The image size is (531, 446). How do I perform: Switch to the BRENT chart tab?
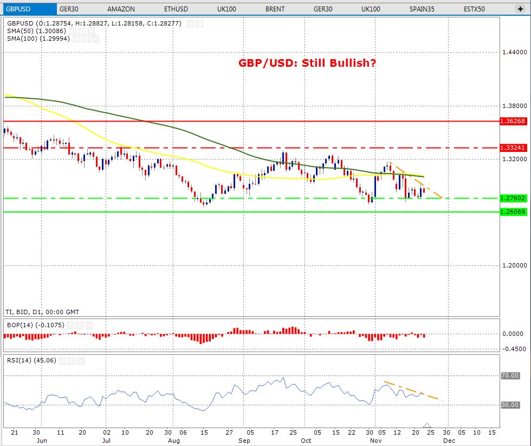[x=275, y=9]
